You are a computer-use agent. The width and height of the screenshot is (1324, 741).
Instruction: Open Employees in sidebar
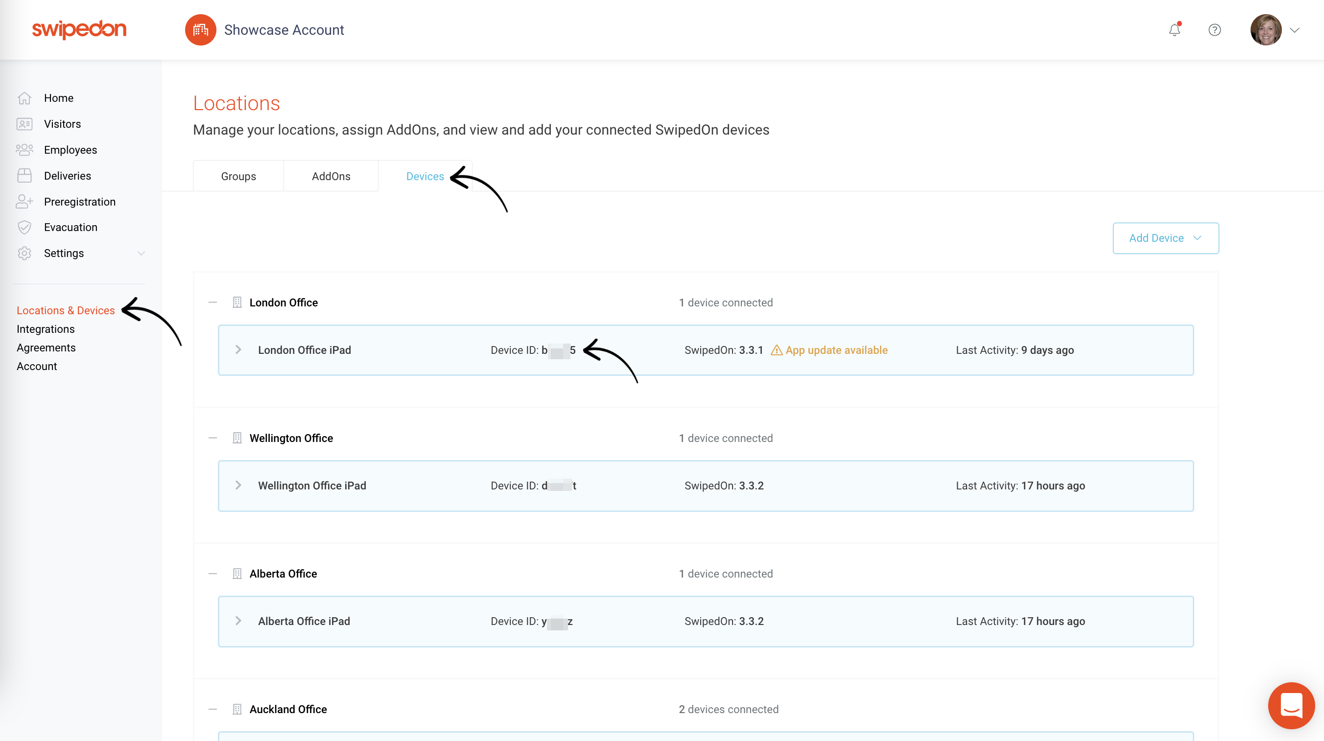click(x=71, y=150)
